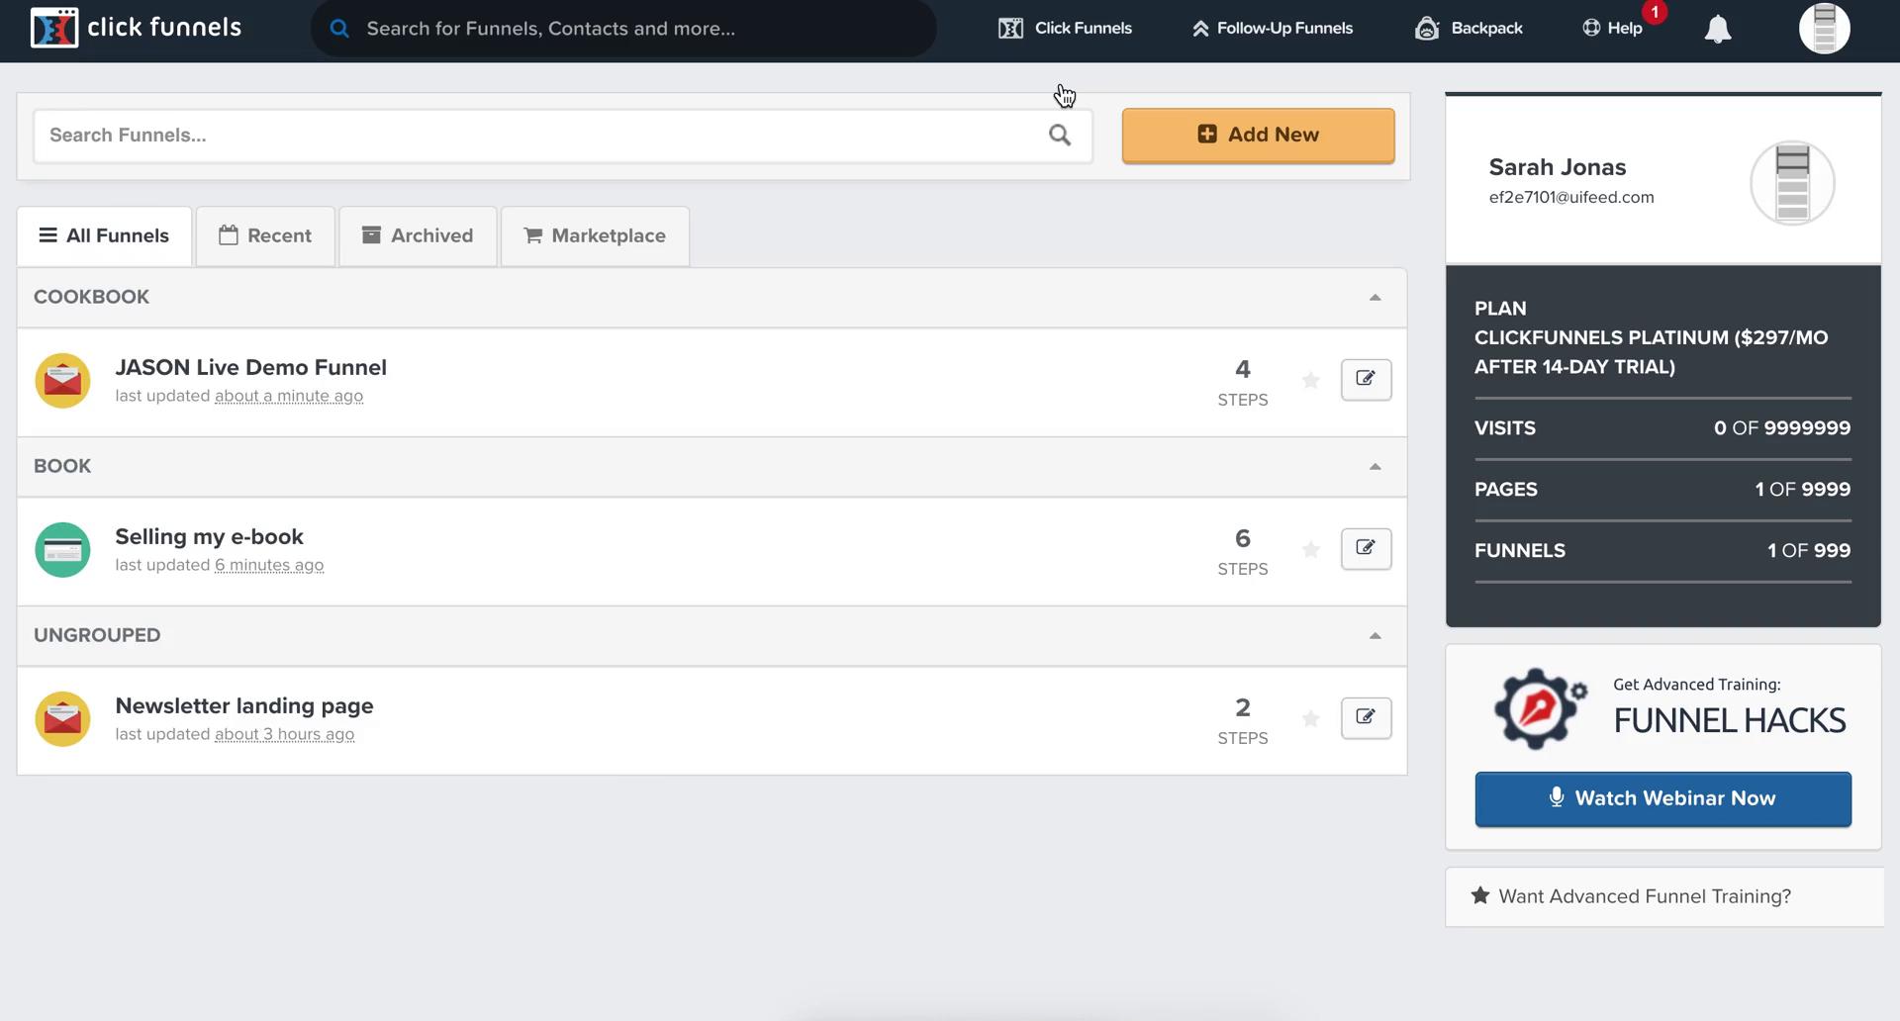The width and height of the screenshot is (1900, 1021).
Task: Open the Click Funnels header menu
Action: click(1065, 29)
